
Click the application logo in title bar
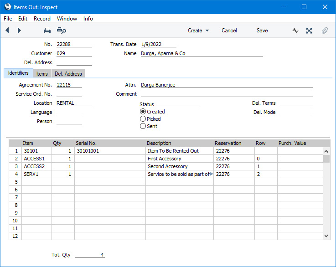(x=8, y=7)
